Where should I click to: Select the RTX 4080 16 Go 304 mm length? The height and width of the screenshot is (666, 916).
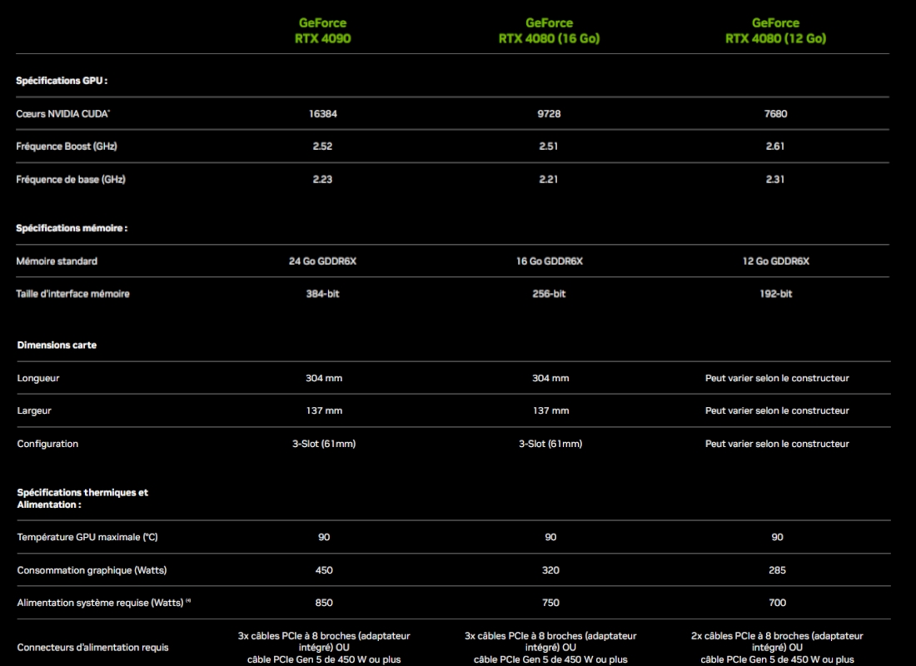(550, 378)
